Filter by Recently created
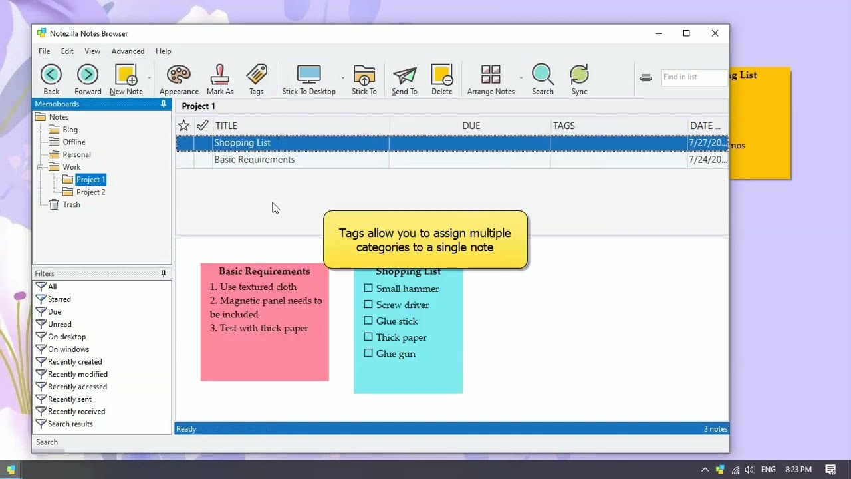Viewport: 851px width, 479px height. click(75, 362)
